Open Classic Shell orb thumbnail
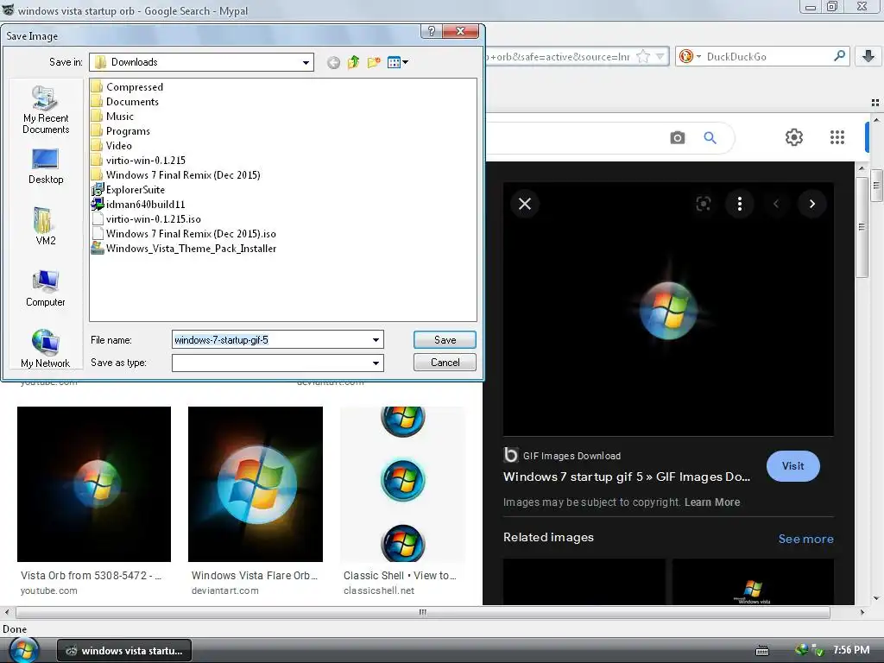 (402, 483)
